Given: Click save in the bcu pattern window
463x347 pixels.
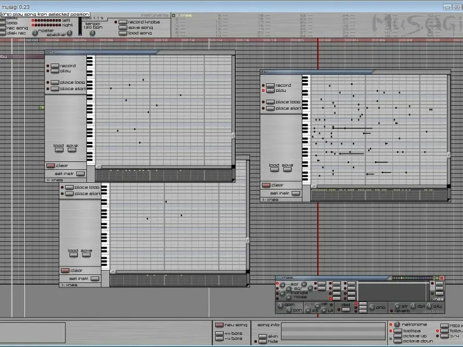Looking at the screenshot, I should coord(72,150).
